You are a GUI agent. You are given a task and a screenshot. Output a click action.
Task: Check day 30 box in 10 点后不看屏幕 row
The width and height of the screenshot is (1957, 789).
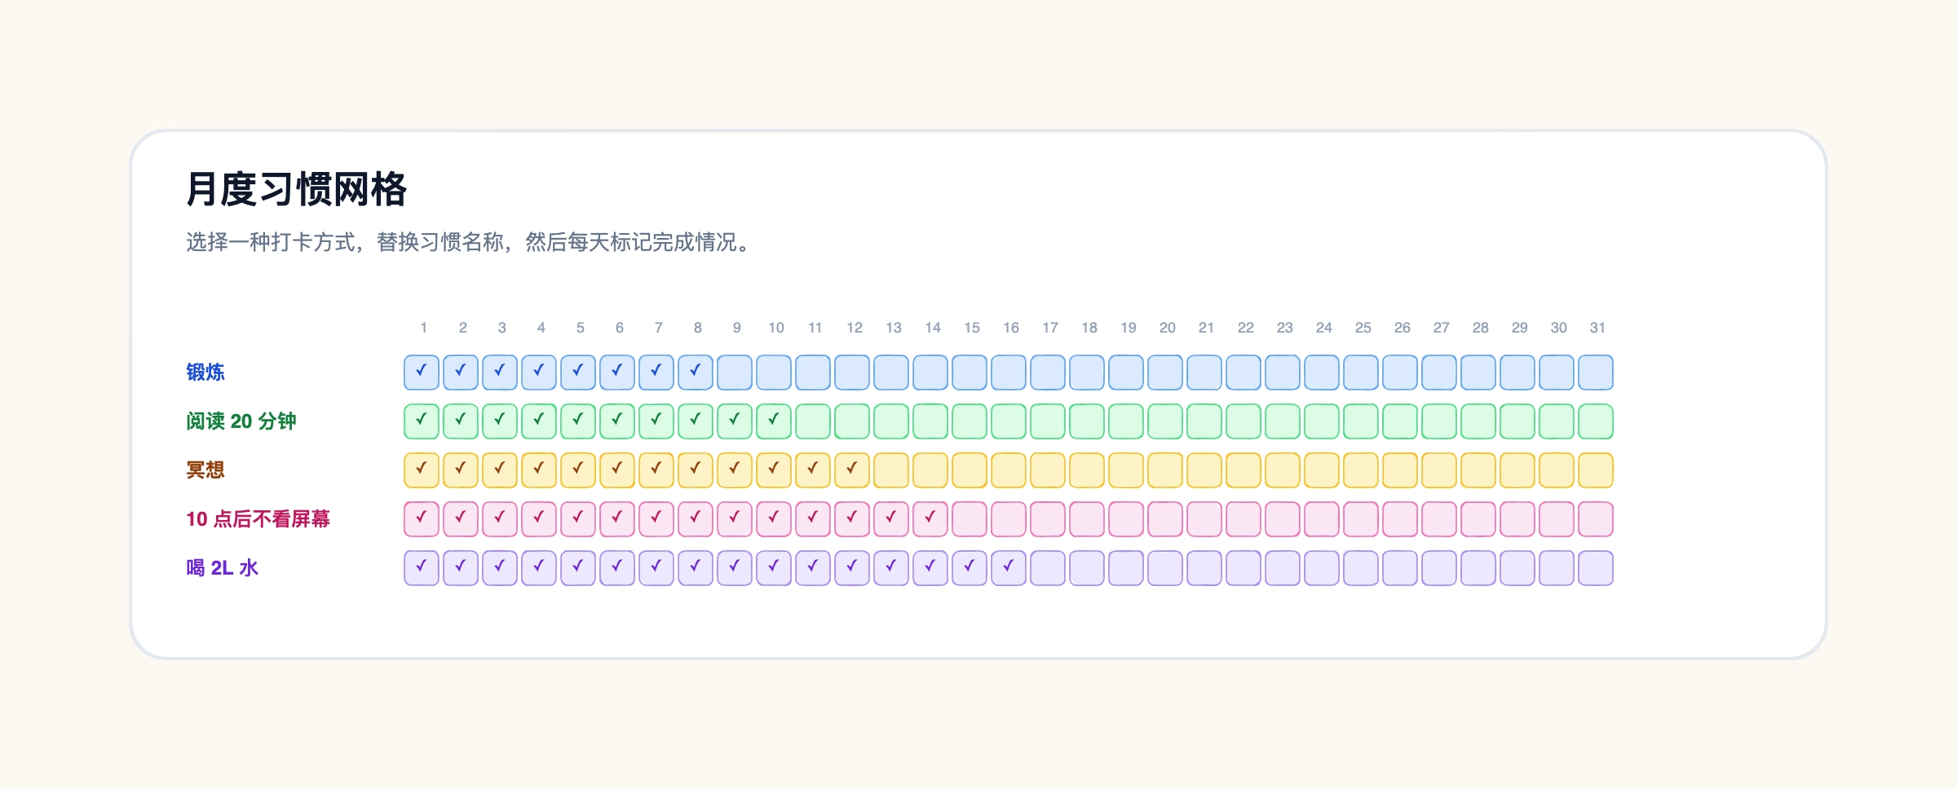point(1557,519)
